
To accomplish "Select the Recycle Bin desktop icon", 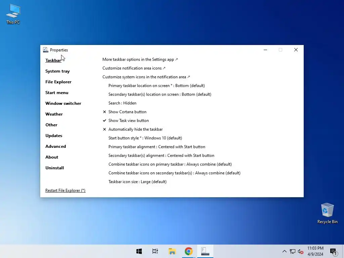I will pos(327,213).
